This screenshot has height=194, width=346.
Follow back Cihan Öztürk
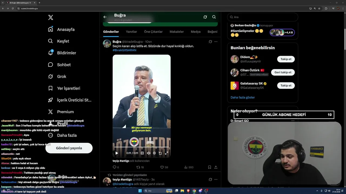click(x=283, y=72)
